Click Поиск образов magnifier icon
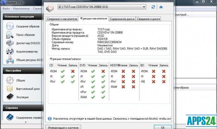Image resolution: width=217 pixels, height=129 pixels. (x=10, y=35)
